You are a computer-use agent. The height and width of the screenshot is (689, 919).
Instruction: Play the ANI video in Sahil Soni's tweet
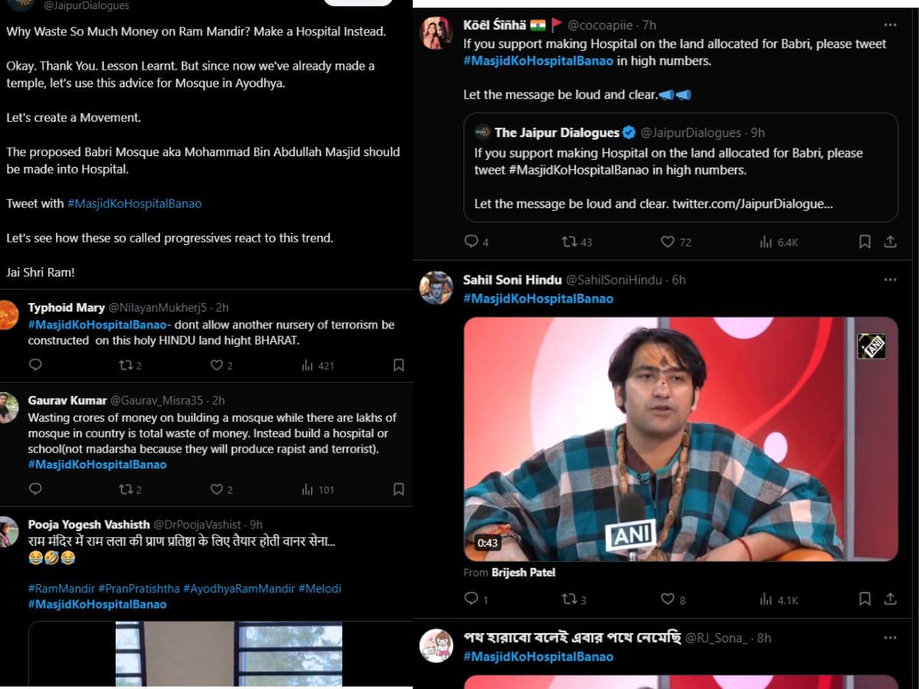681,439
